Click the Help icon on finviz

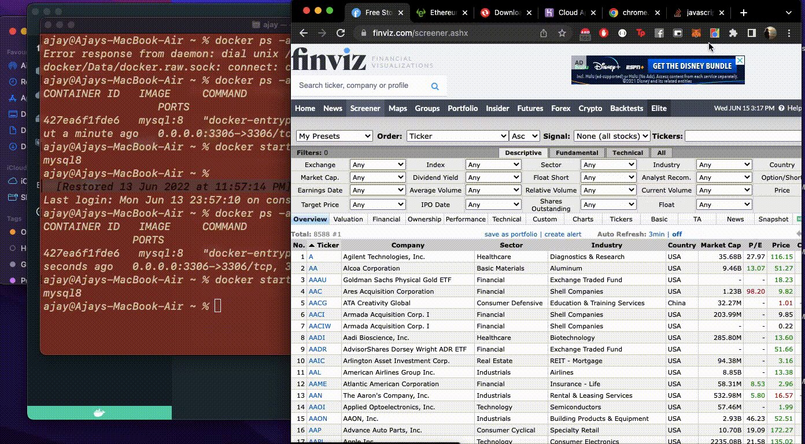click(781, 108)
